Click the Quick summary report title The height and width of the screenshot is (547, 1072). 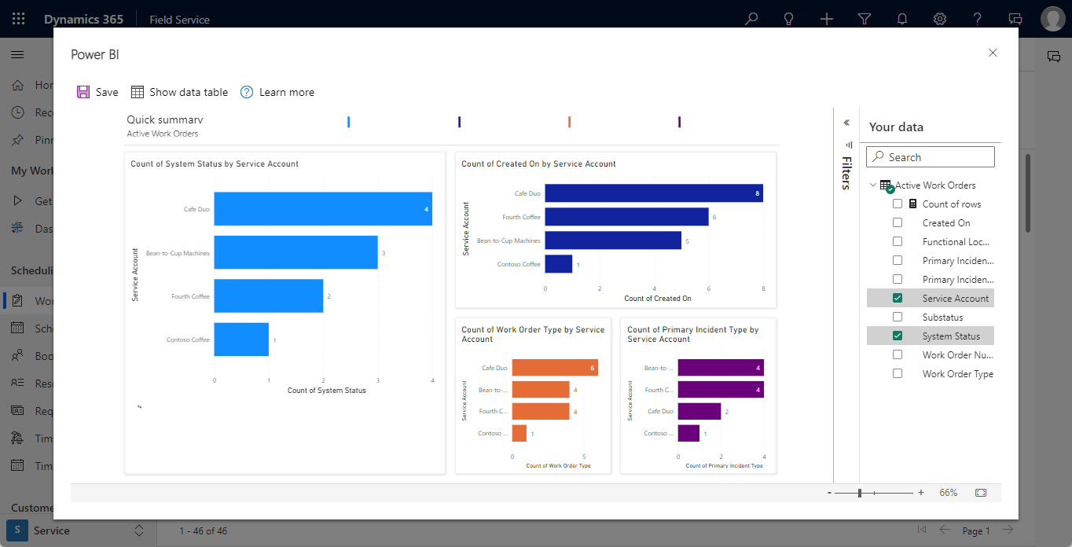[x=165, y=120]
